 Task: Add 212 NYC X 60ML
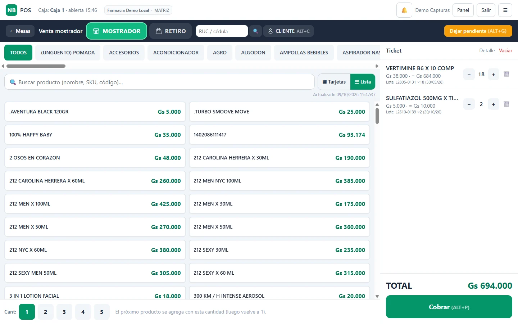pos(95,250)
